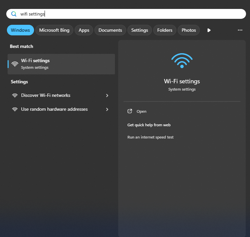Expand the Use random hardware addresses chevron
Screen dimensions: 250x237
coord(107,109)
